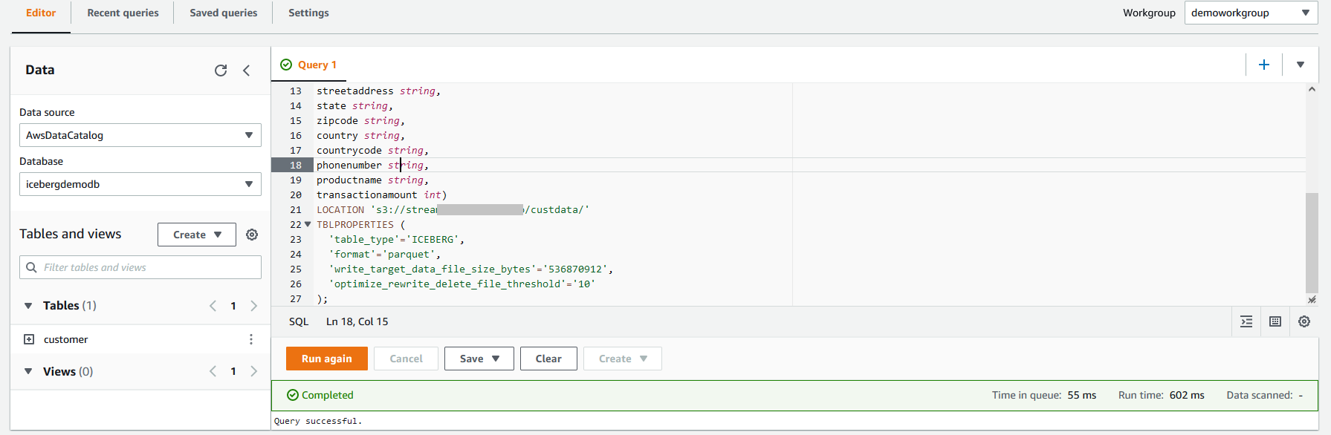Refresh the Data panel
Image resolution: width=1331 pixels, height=435 pixels.
point(221,71)
